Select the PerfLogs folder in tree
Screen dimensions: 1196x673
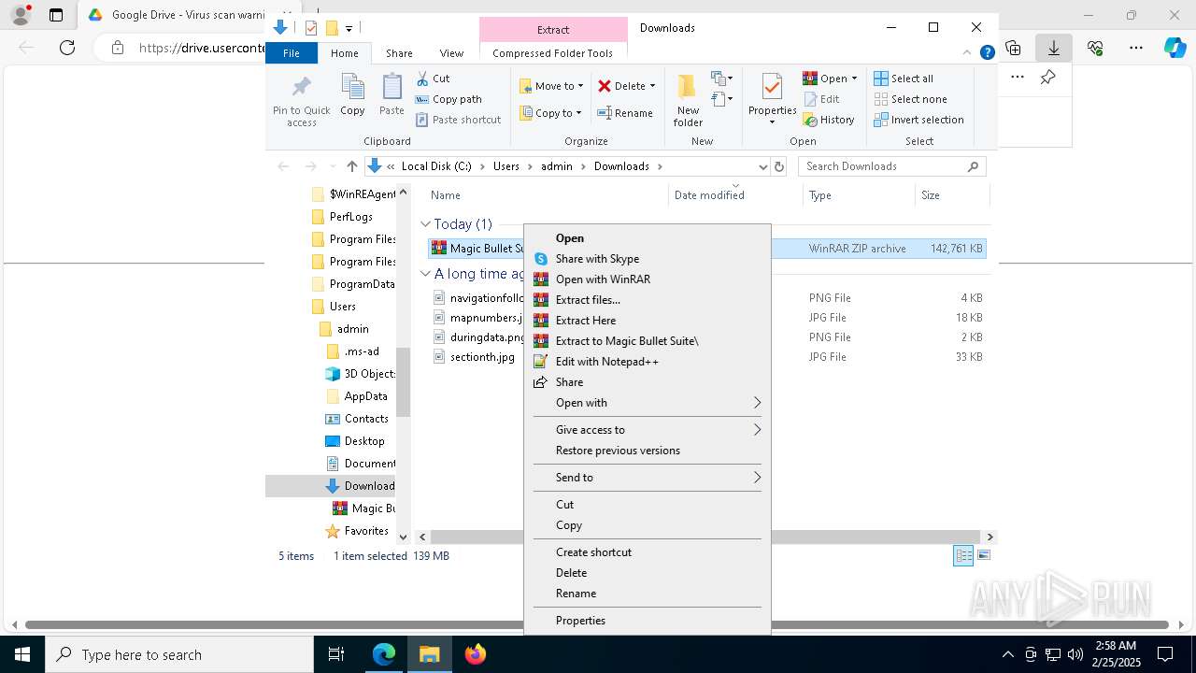(x=350, y=217)
